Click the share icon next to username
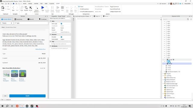 [x=182, y=4]
